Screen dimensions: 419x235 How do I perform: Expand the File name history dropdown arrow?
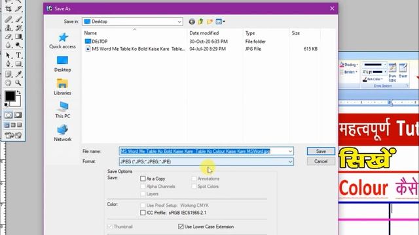[x=290, y=151]
